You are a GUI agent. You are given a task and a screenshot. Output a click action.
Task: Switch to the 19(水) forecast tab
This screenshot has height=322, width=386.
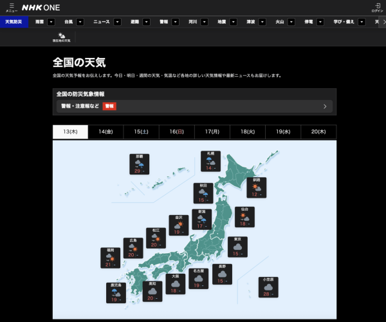click(283, 132)
